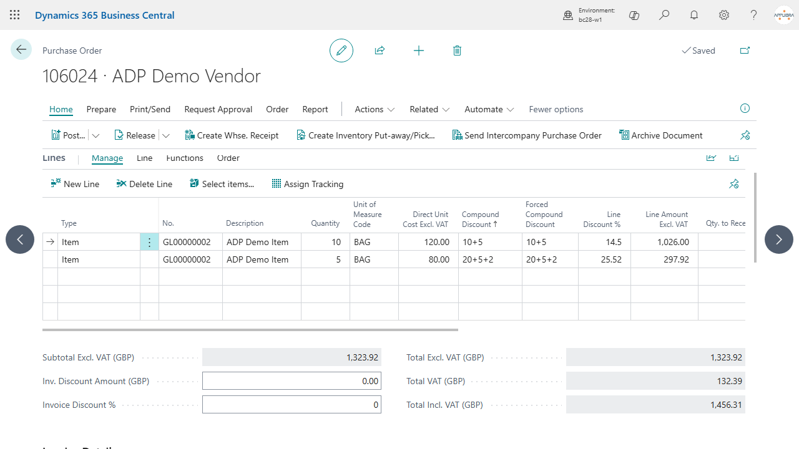Open the settings gear
Image resolution: width=799 pixels, height=449 pixels.
click(x=724, y=15)
